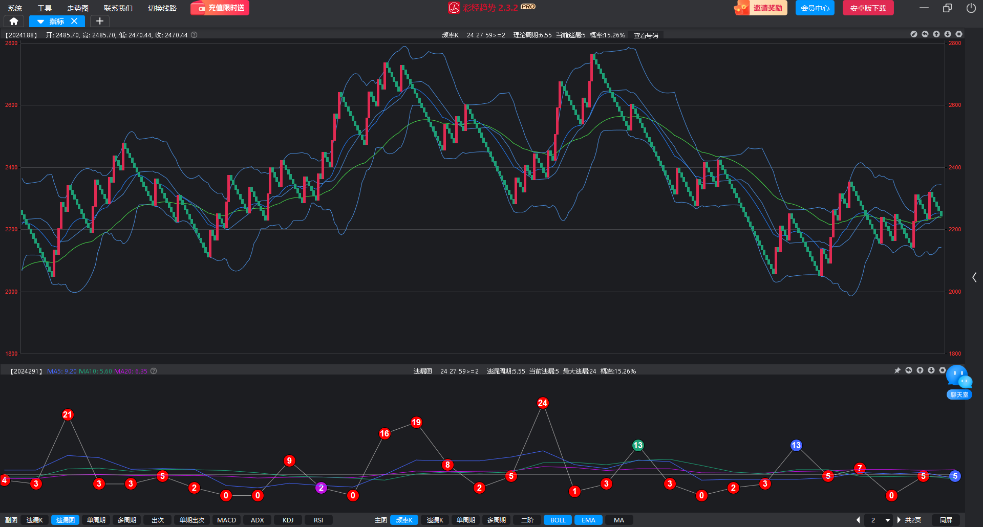Go to next page arrow
The height and width of the screenshot is (527, 983).
(x=899, y=520)
